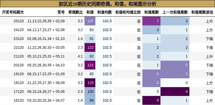Click the sum value cell 121
The width and height of the screenshot is (215, 105).
click(90, 65)
